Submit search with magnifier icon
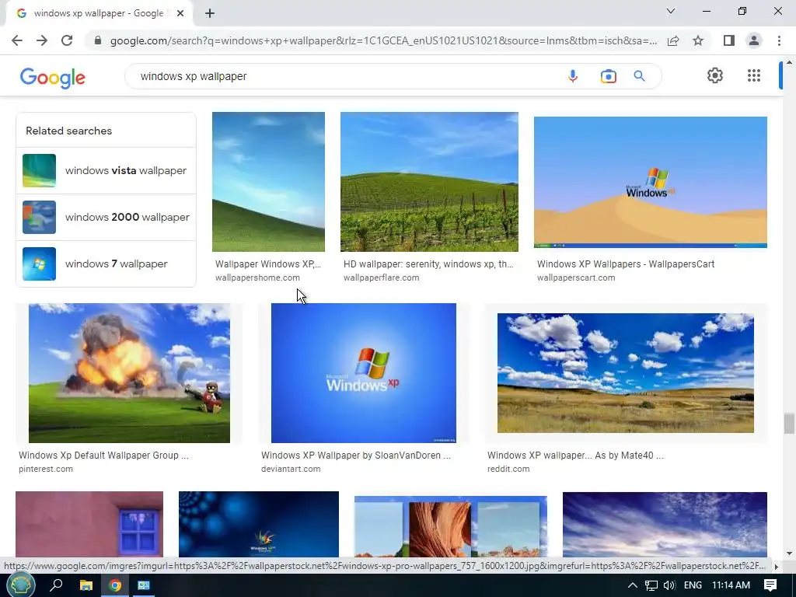 point(639,76)
